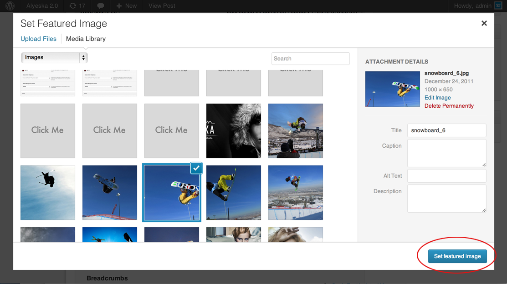The width and height of the screenshot is (507, 284).
Task: Deselect the checked snowboard_6 thumbnail checkmark
Action: [x=196, y=168]
